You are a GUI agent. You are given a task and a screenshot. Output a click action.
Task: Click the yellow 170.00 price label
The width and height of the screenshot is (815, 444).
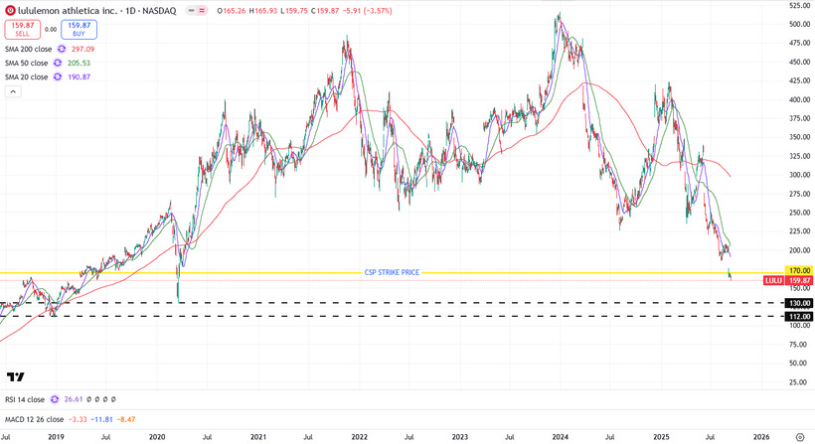tap(799, 270)
